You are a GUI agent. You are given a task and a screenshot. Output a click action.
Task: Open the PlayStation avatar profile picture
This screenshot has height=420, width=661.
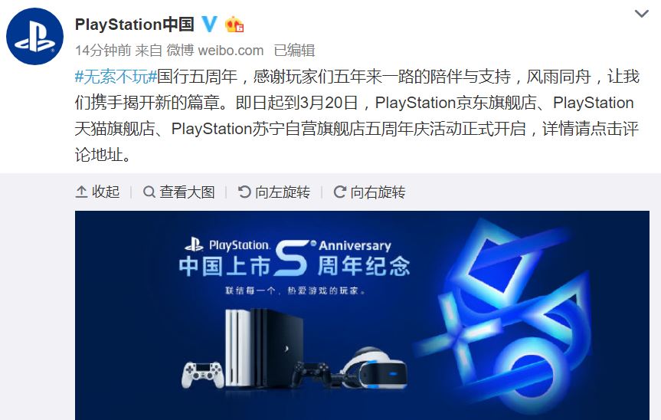click(34, 36)
